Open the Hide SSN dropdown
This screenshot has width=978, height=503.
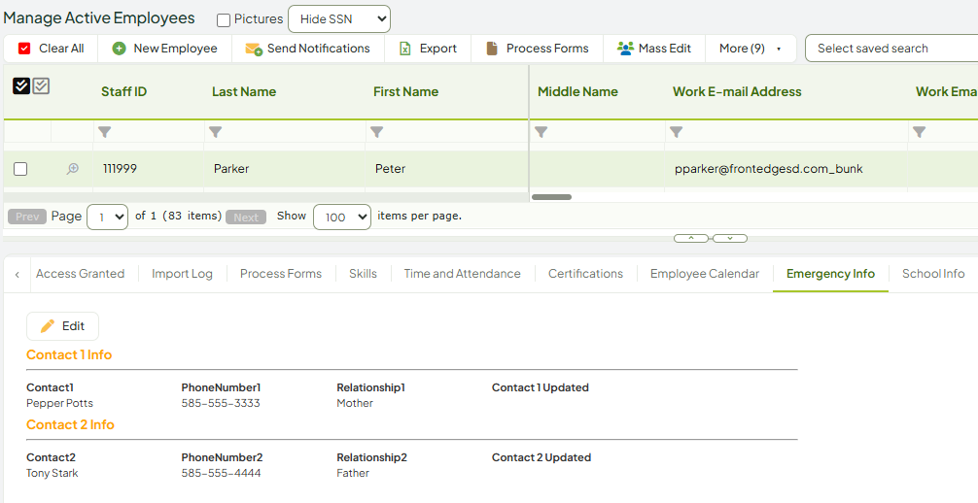339,18
